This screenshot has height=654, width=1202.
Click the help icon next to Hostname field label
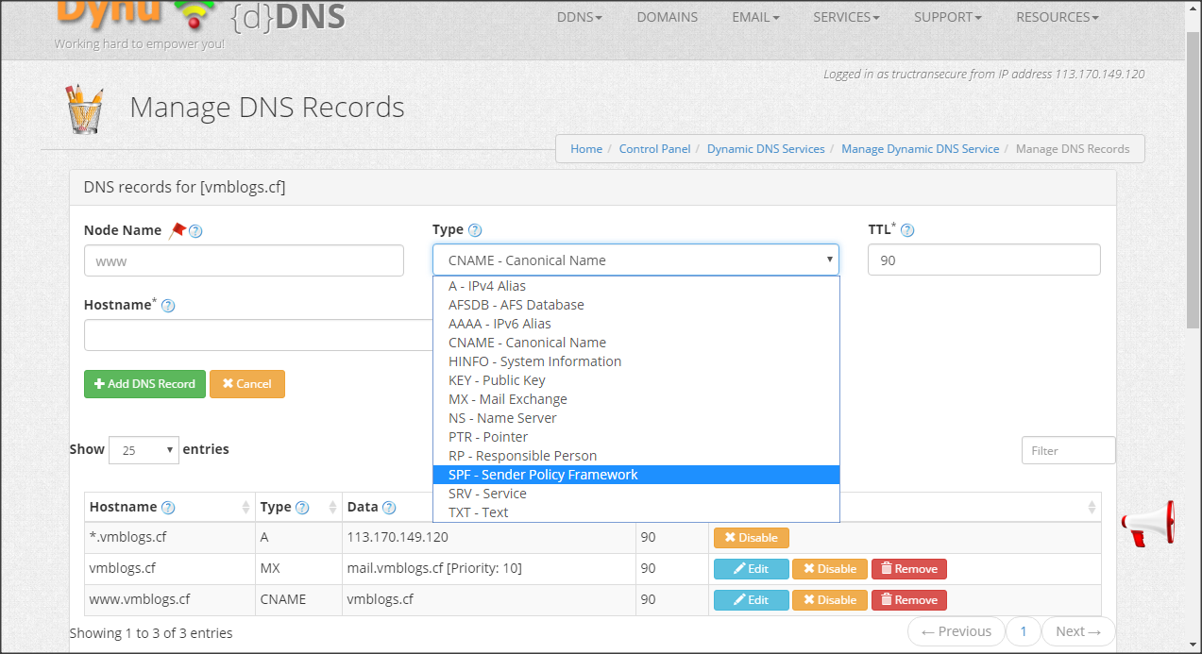point(168,306)
